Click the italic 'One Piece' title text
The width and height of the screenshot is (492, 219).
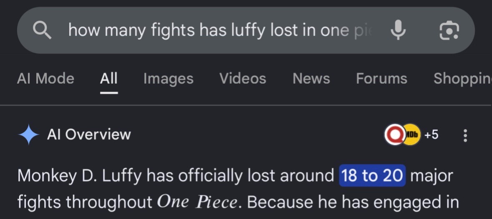[x=197, y=202]
